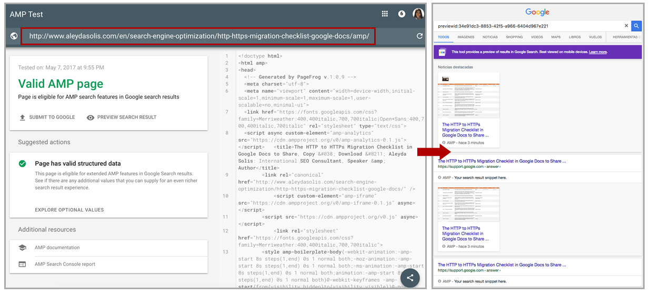Click the Google logo in preview
This screenshot has height=296, width=652.
point(537,12)
